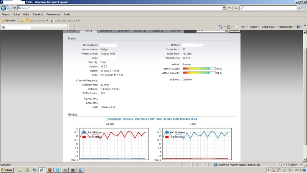Open the address bar history dropdown
307x173 pixels.
[224, 8]
